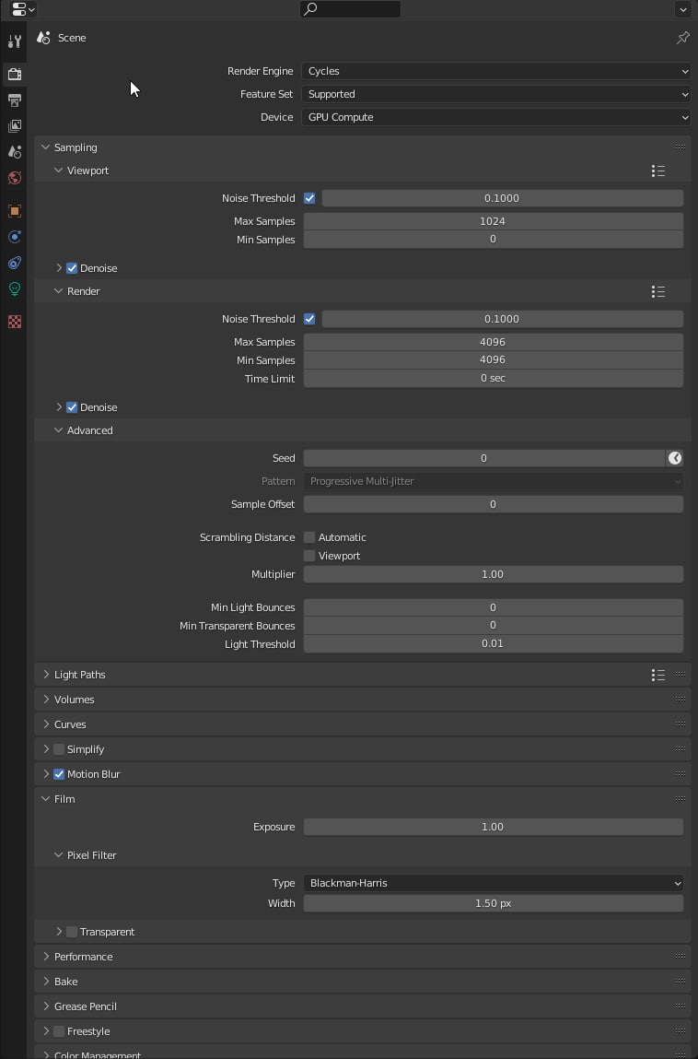Click the Scene datablock icon in header
The width and height of the screenshot is (698, 1059).
point(44,38)
